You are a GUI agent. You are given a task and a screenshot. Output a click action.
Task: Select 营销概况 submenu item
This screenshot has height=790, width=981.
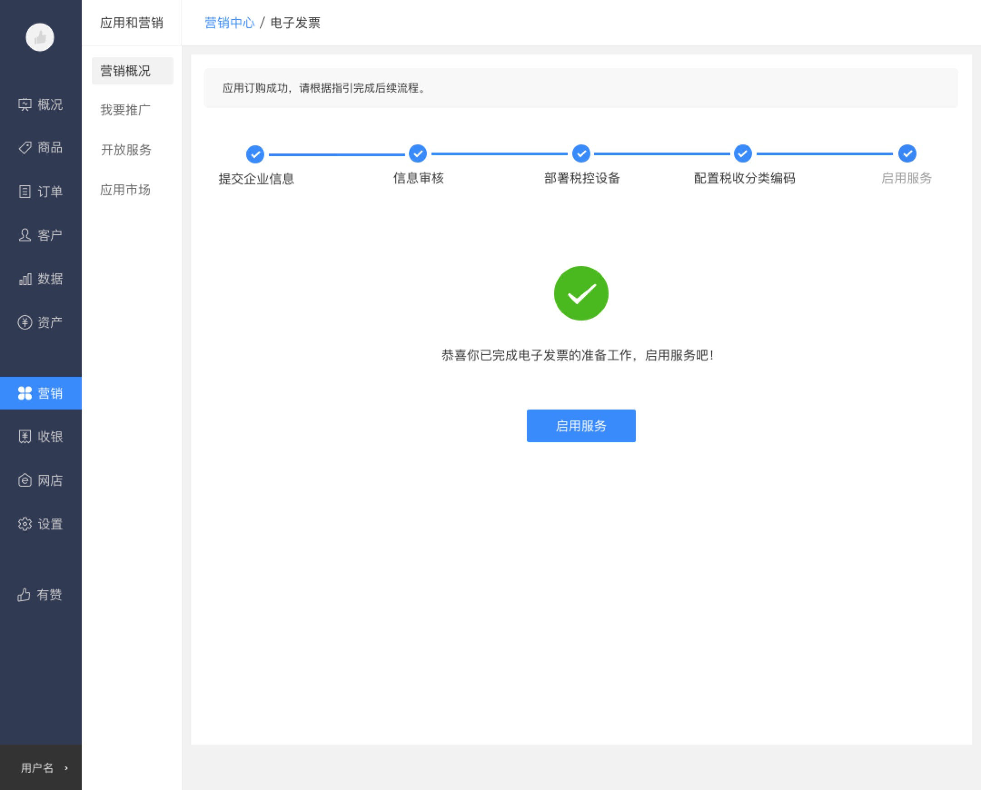click(132, 71)
